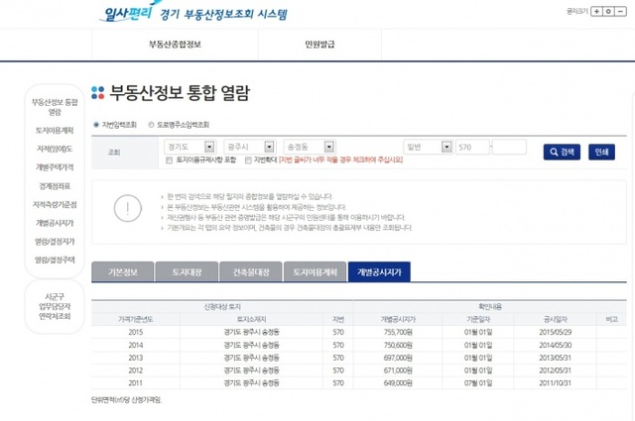This screenshot has height=421, width=635.
Task: Click the 인쇄 print button
Action: [x=601, y=153]
